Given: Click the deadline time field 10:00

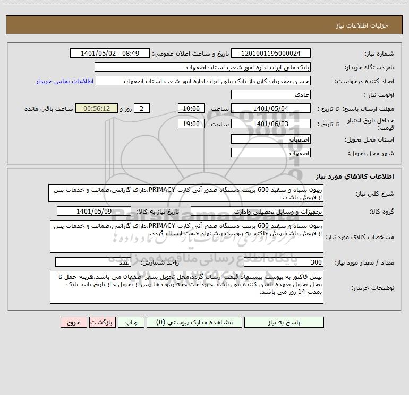Looking at the screenshot, I should pyautogui.click(x=191, y=108).
